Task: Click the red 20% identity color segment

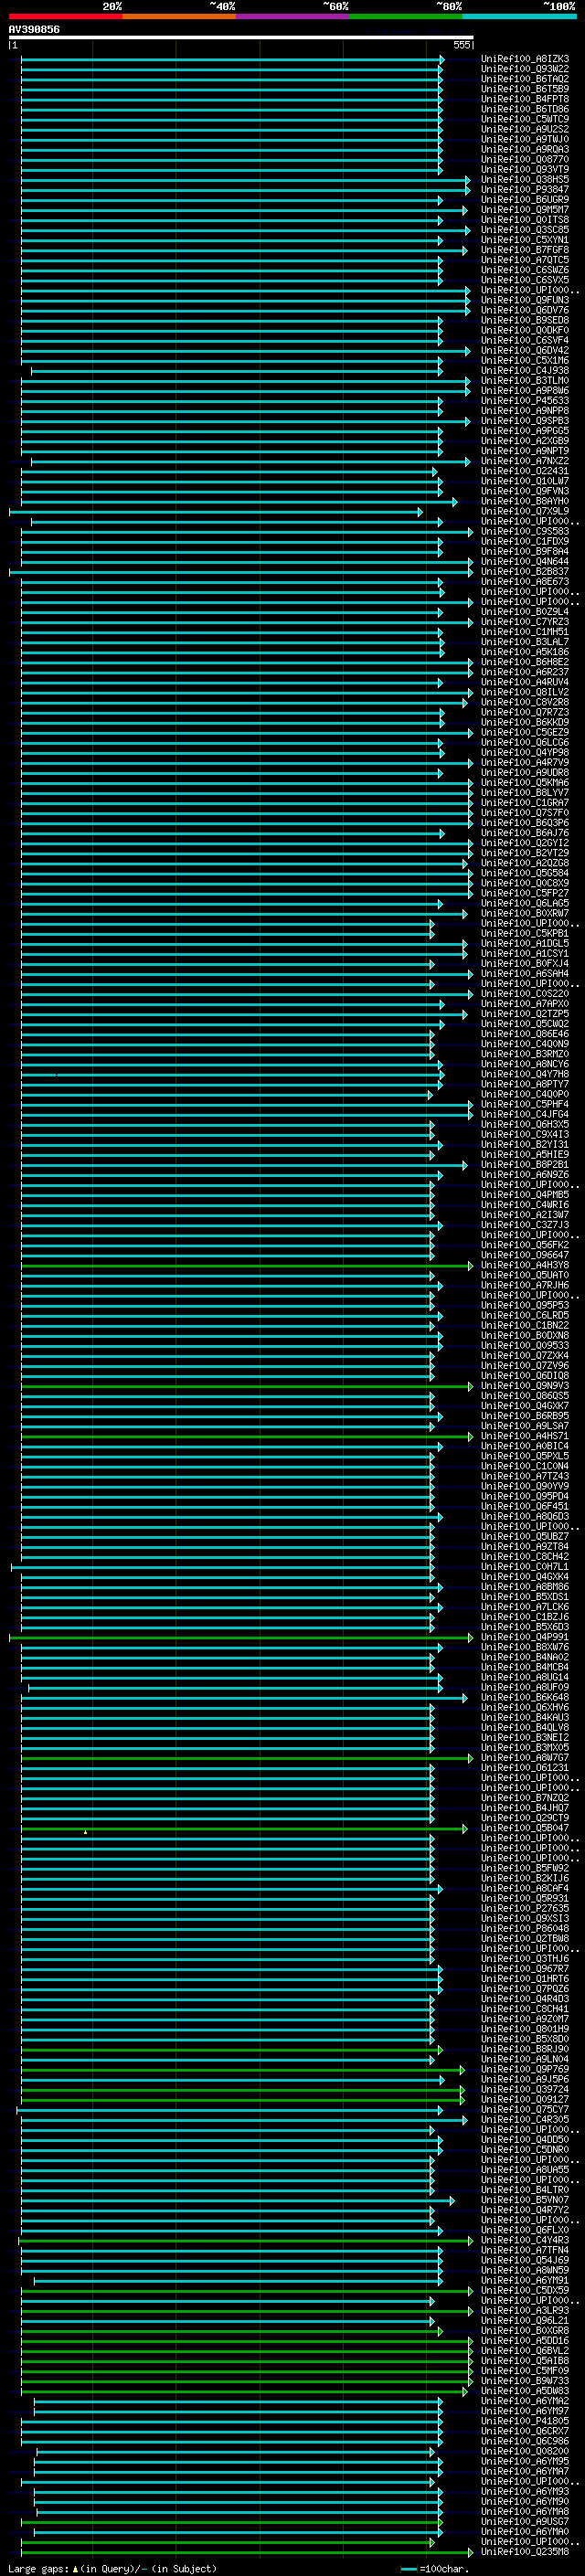Action: [x=65, y=16]
